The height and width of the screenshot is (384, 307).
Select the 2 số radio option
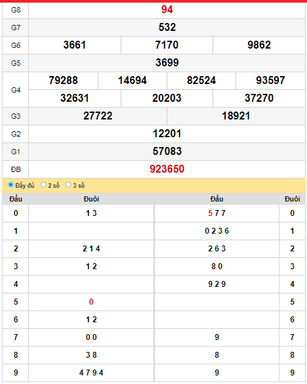point(43,185)
